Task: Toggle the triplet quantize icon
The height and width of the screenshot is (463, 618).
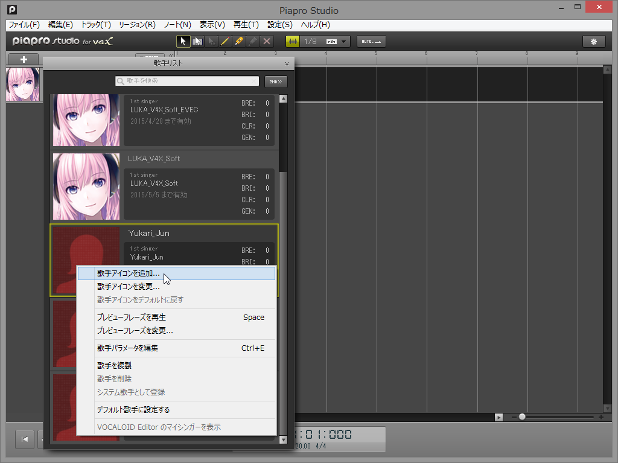Action: 331,42
